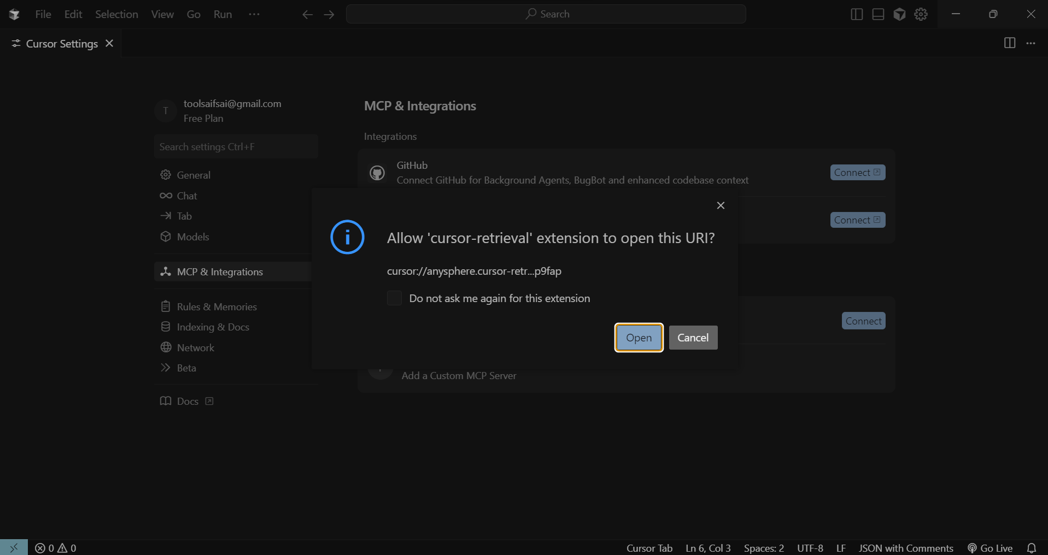Open the Docs external link
The height and width of the screenshot is (555, 1048).
(187, 401)
